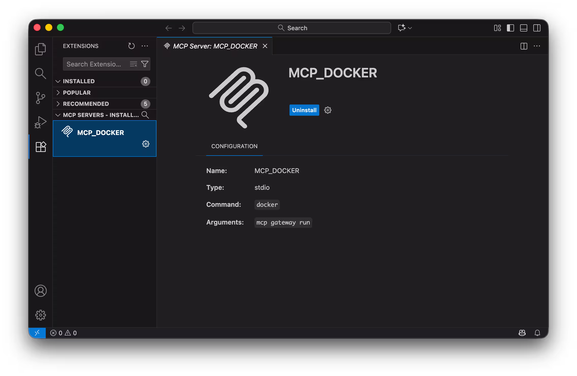Select the Search icon in activity bar
577x376 pixels.
40,73
